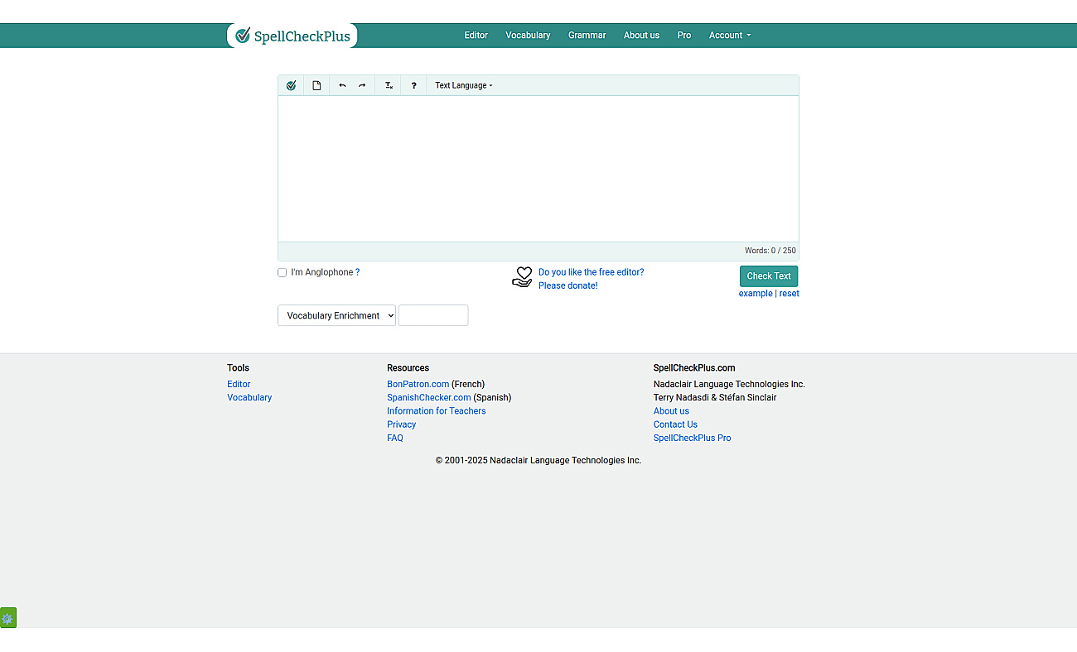
Task: Click the input field beside Vocabulary Enrichment
Action: click(433, 315)
